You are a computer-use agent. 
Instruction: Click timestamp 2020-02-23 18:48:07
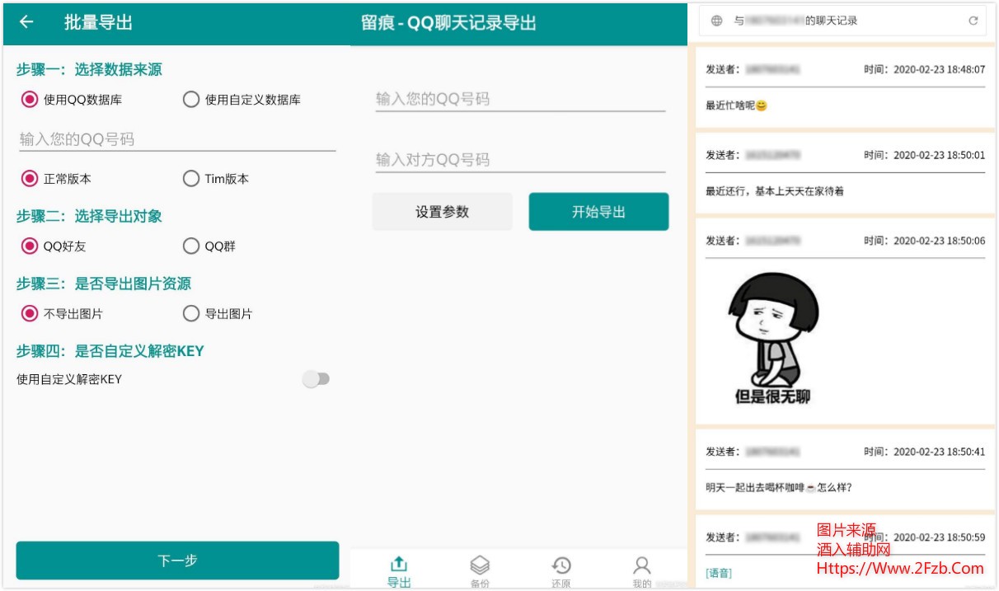[x=939, y=69]
